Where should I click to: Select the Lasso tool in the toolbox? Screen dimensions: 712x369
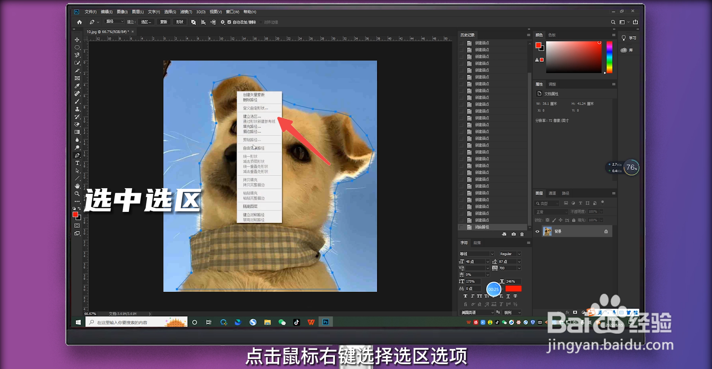[77, 55]
